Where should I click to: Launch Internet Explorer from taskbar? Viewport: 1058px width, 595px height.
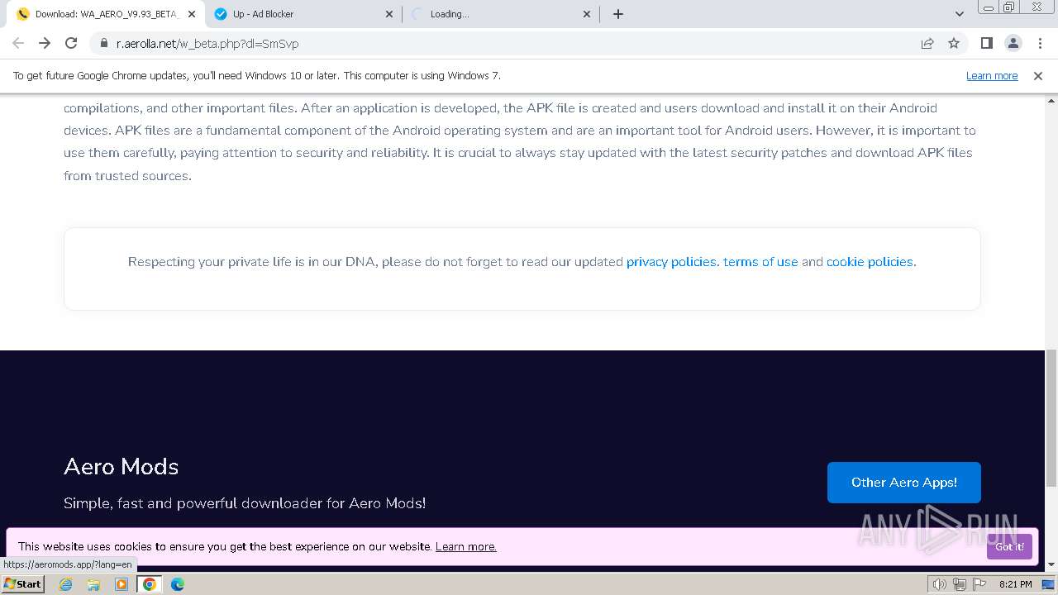(x=65, y=584)
